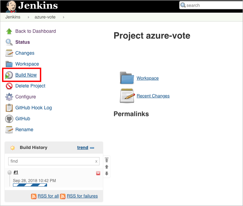Screen dimensions: 243x206
Task: Focus the header search box
Action: click(211, 5)
